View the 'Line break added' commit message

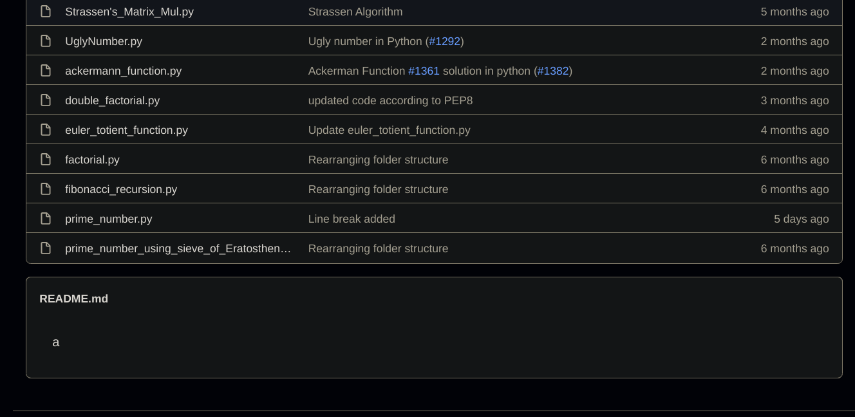(352, 219)
